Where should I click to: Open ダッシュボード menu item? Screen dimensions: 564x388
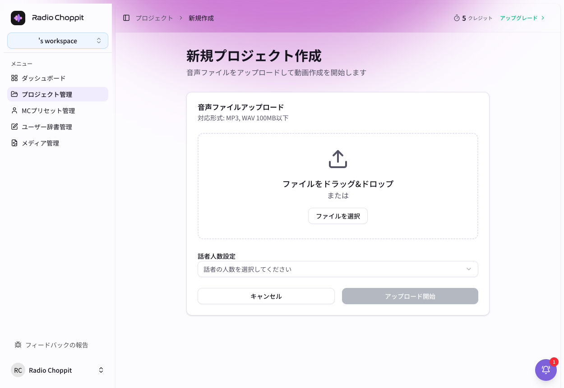click(x=58, y=78)
